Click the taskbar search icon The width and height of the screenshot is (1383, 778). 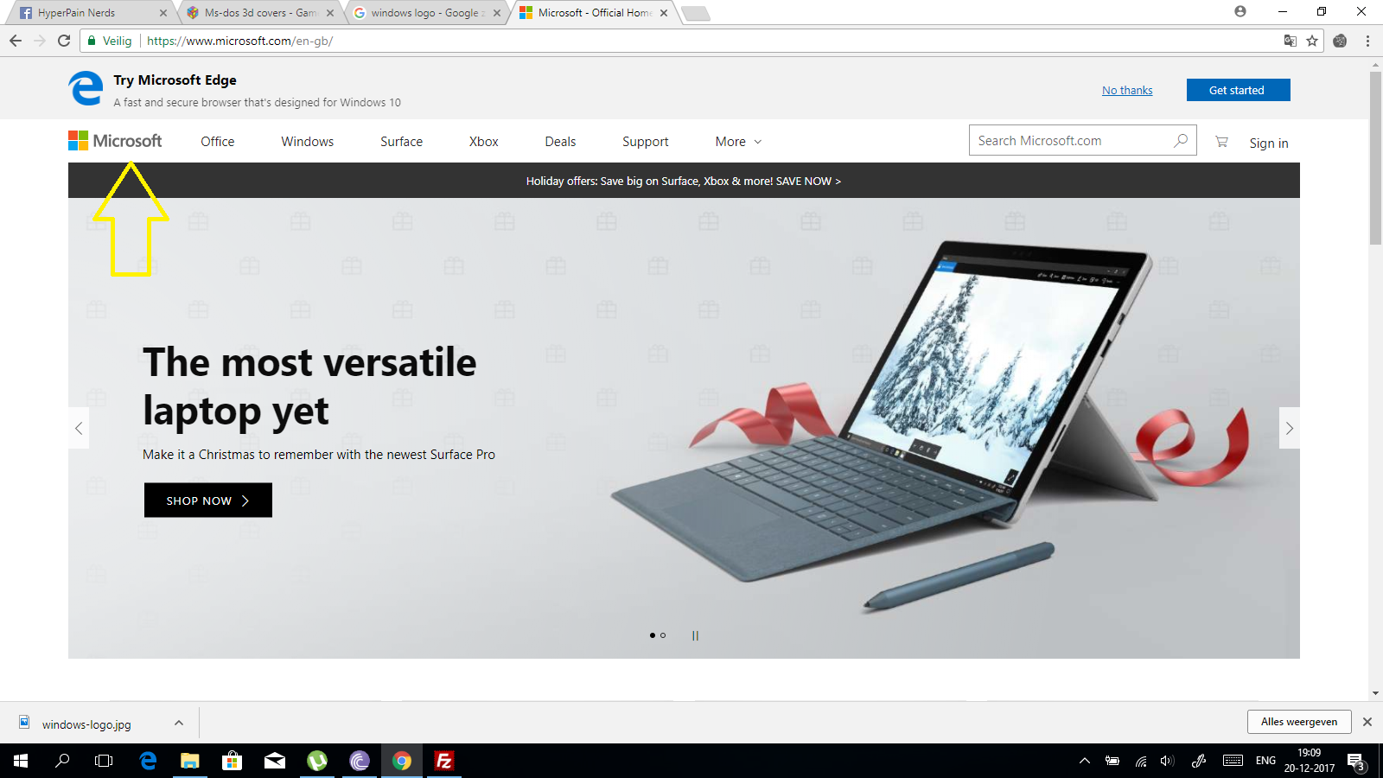(x=62, y=761)
